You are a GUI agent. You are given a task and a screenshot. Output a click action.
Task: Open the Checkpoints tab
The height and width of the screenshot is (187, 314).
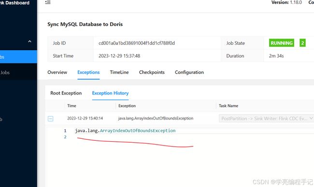pos(152,72)
